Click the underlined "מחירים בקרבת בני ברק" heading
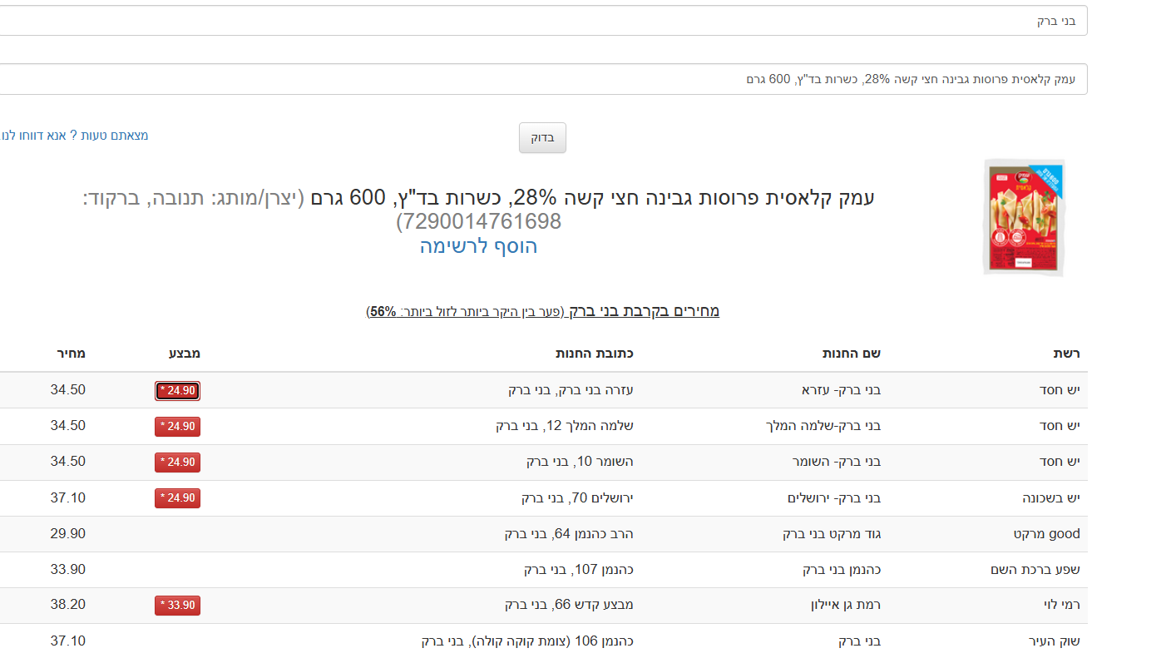The image size is (1171, 658). click(x=643, y=311)
